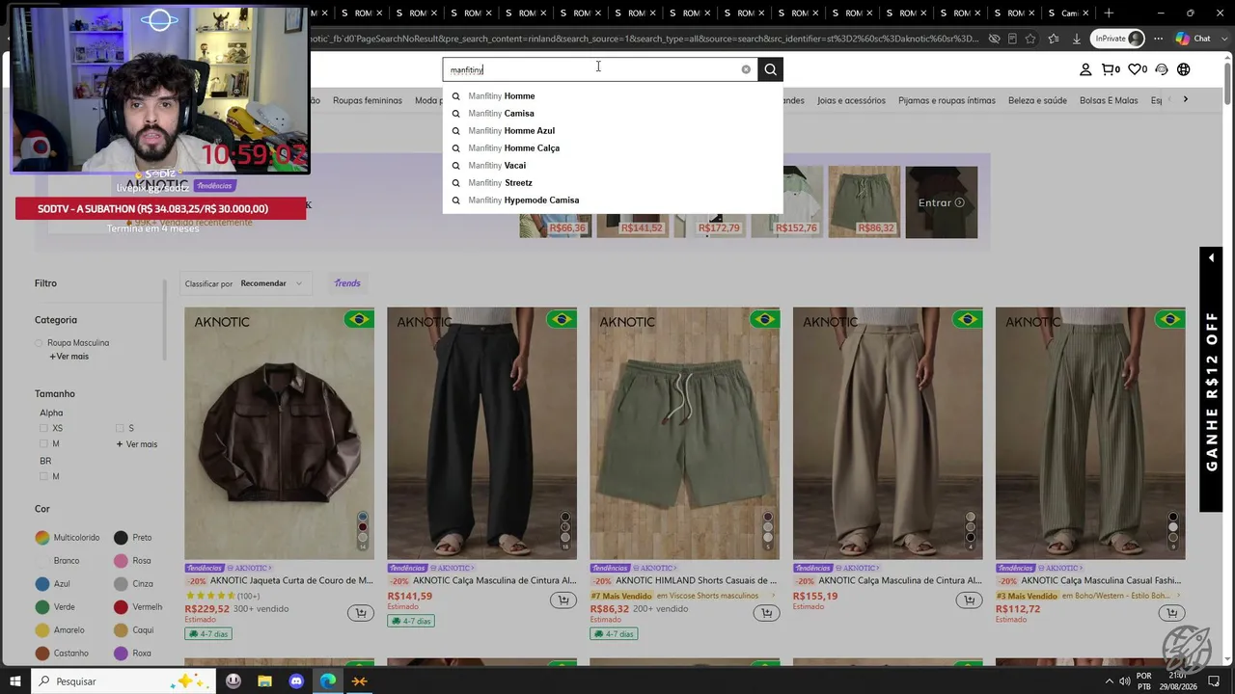Open the Joias e acessórios category
Screen dimensions: 1235x694
(x=851, y=100)
